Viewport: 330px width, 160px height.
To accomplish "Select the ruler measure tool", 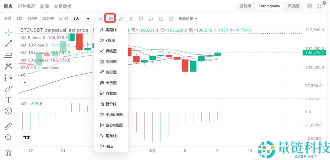I will tap(9, 126).
